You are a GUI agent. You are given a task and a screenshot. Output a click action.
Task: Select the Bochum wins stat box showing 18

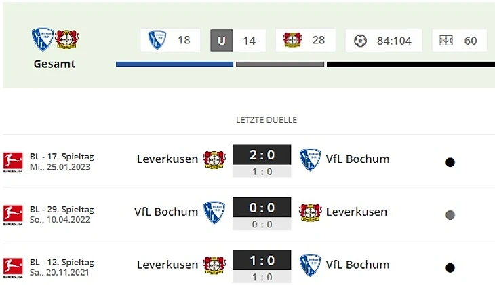click(170, 40)
